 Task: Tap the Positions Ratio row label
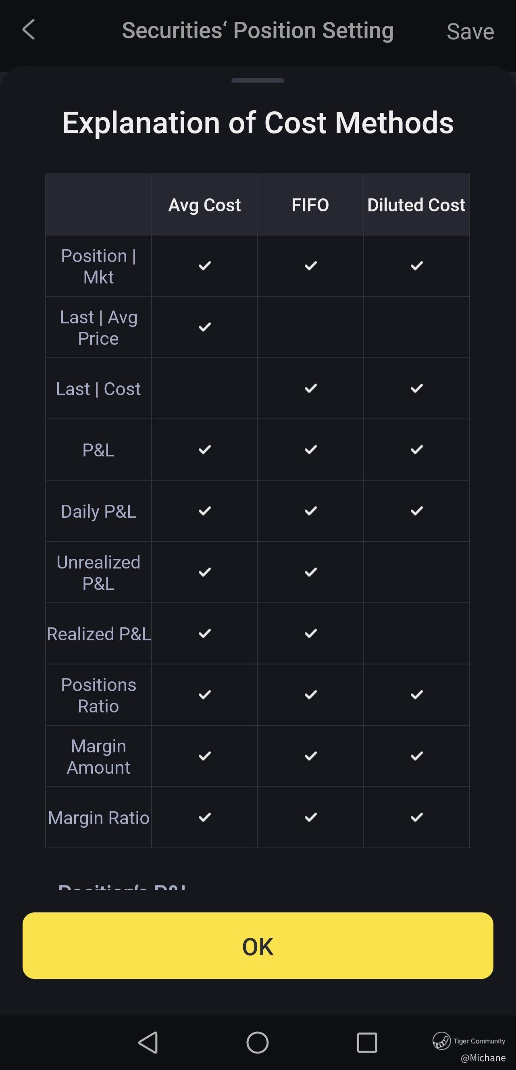coord(98,695)
